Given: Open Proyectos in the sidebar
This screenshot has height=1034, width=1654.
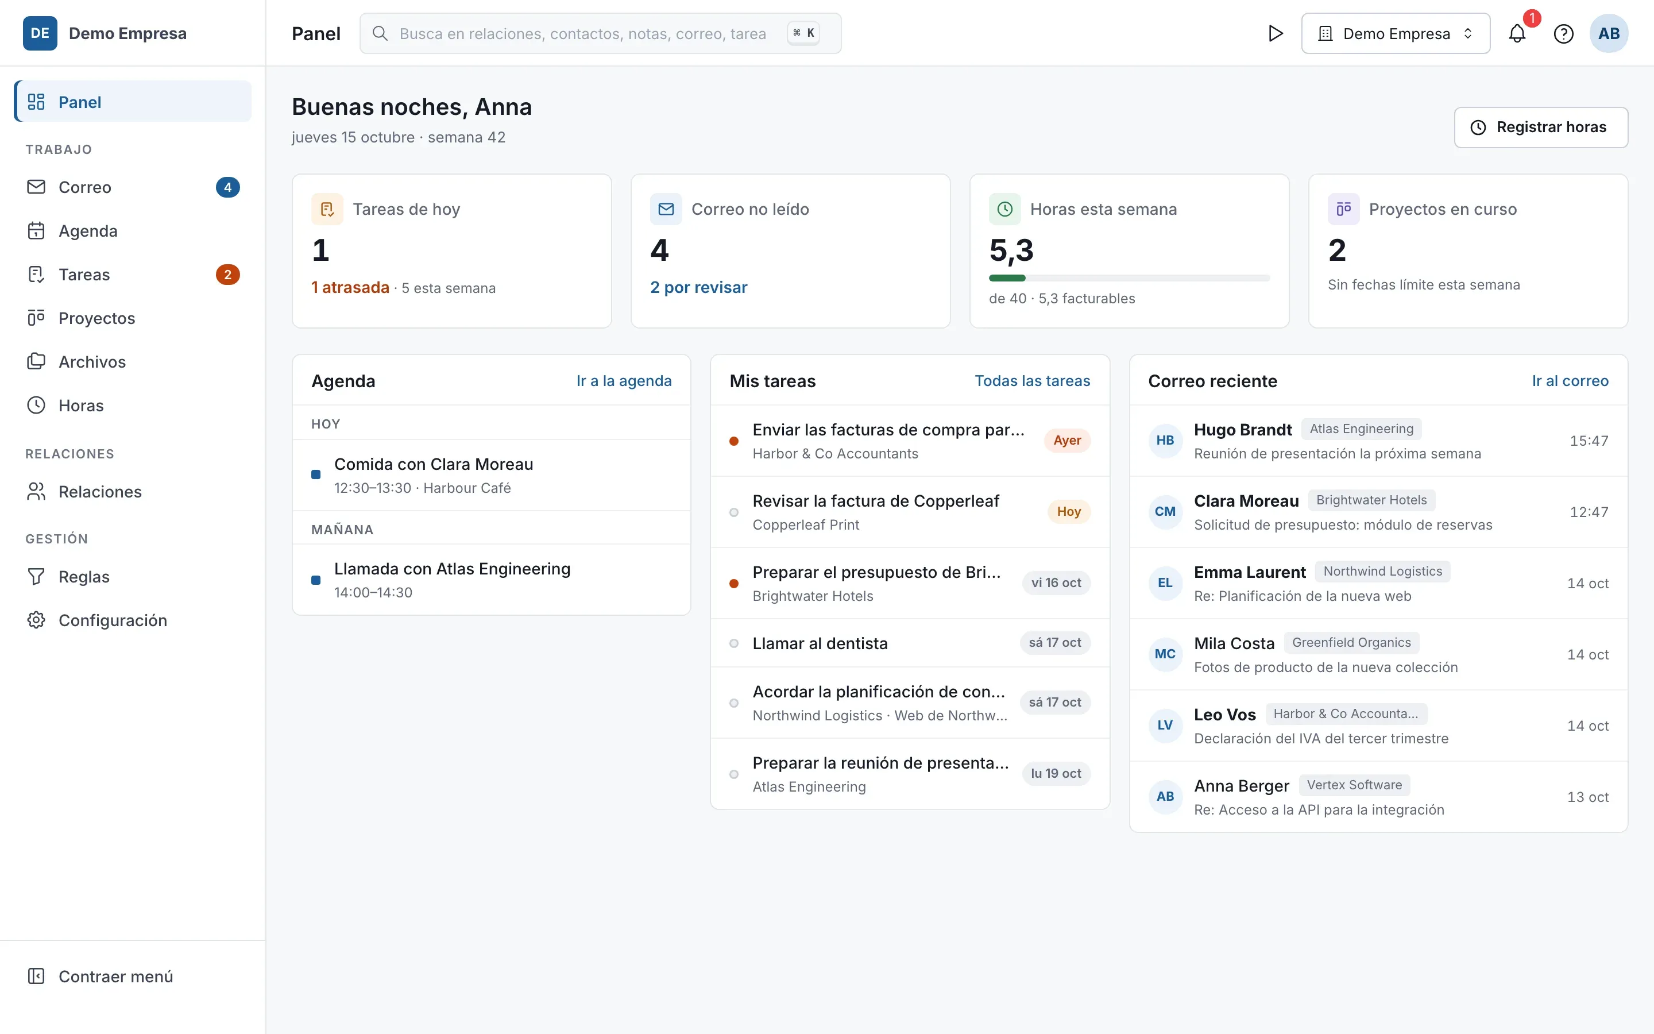Looking at the screenshot, I should click(133, 319).
